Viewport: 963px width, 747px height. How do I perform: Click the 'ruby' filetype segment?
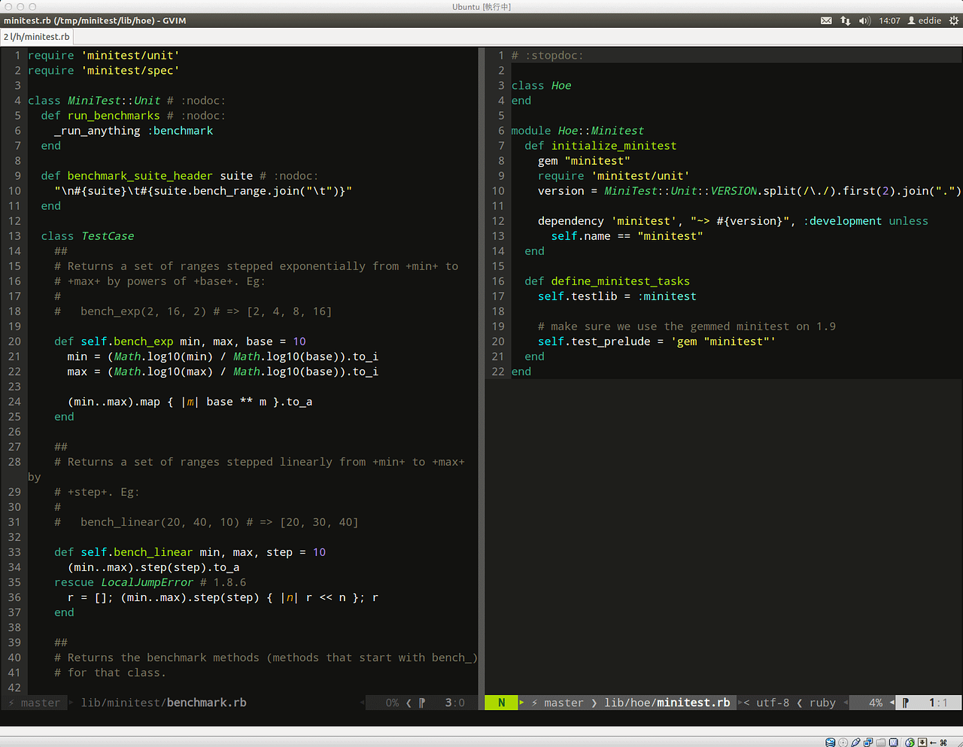pos(822,703)
